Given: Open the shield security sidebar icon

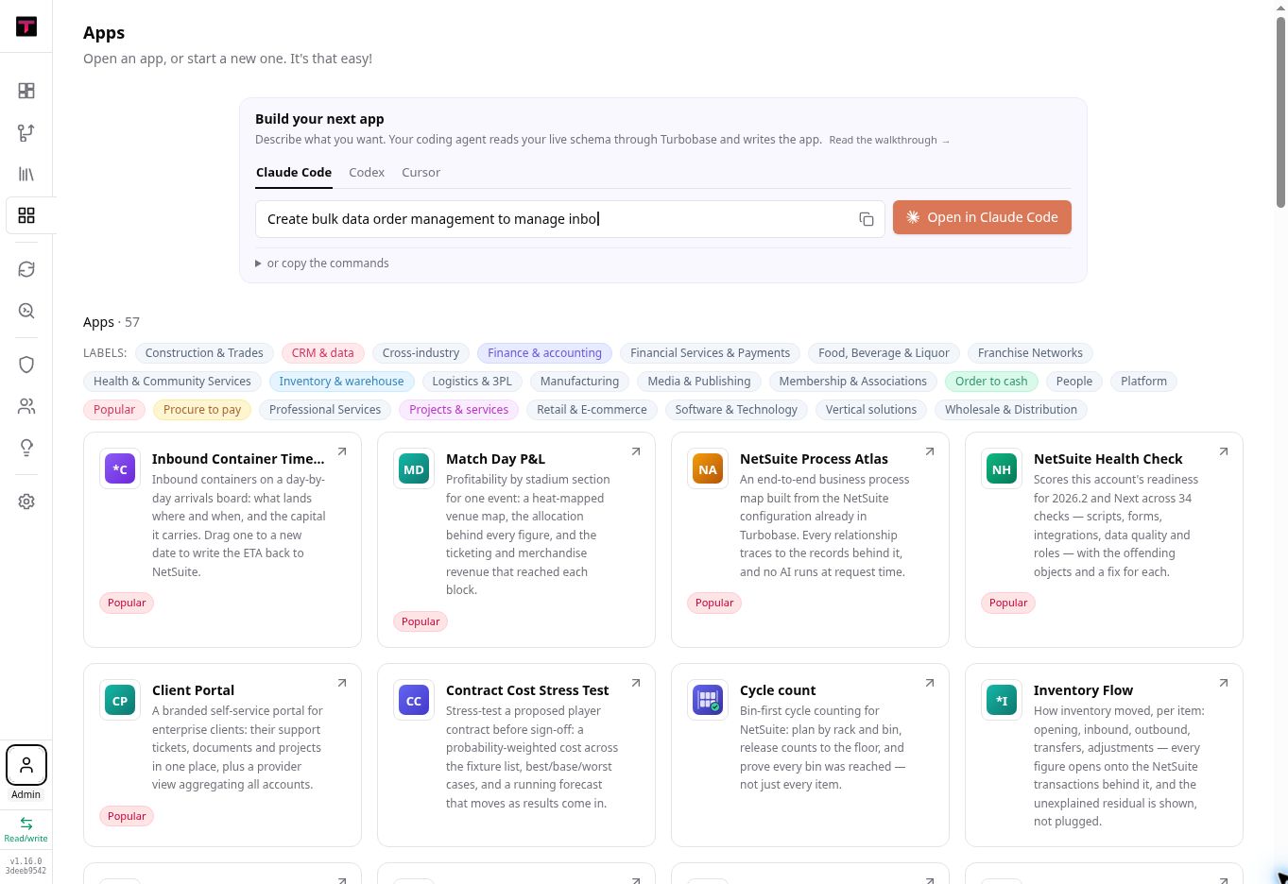Looking at the screenshot, I should coord(26,365).
